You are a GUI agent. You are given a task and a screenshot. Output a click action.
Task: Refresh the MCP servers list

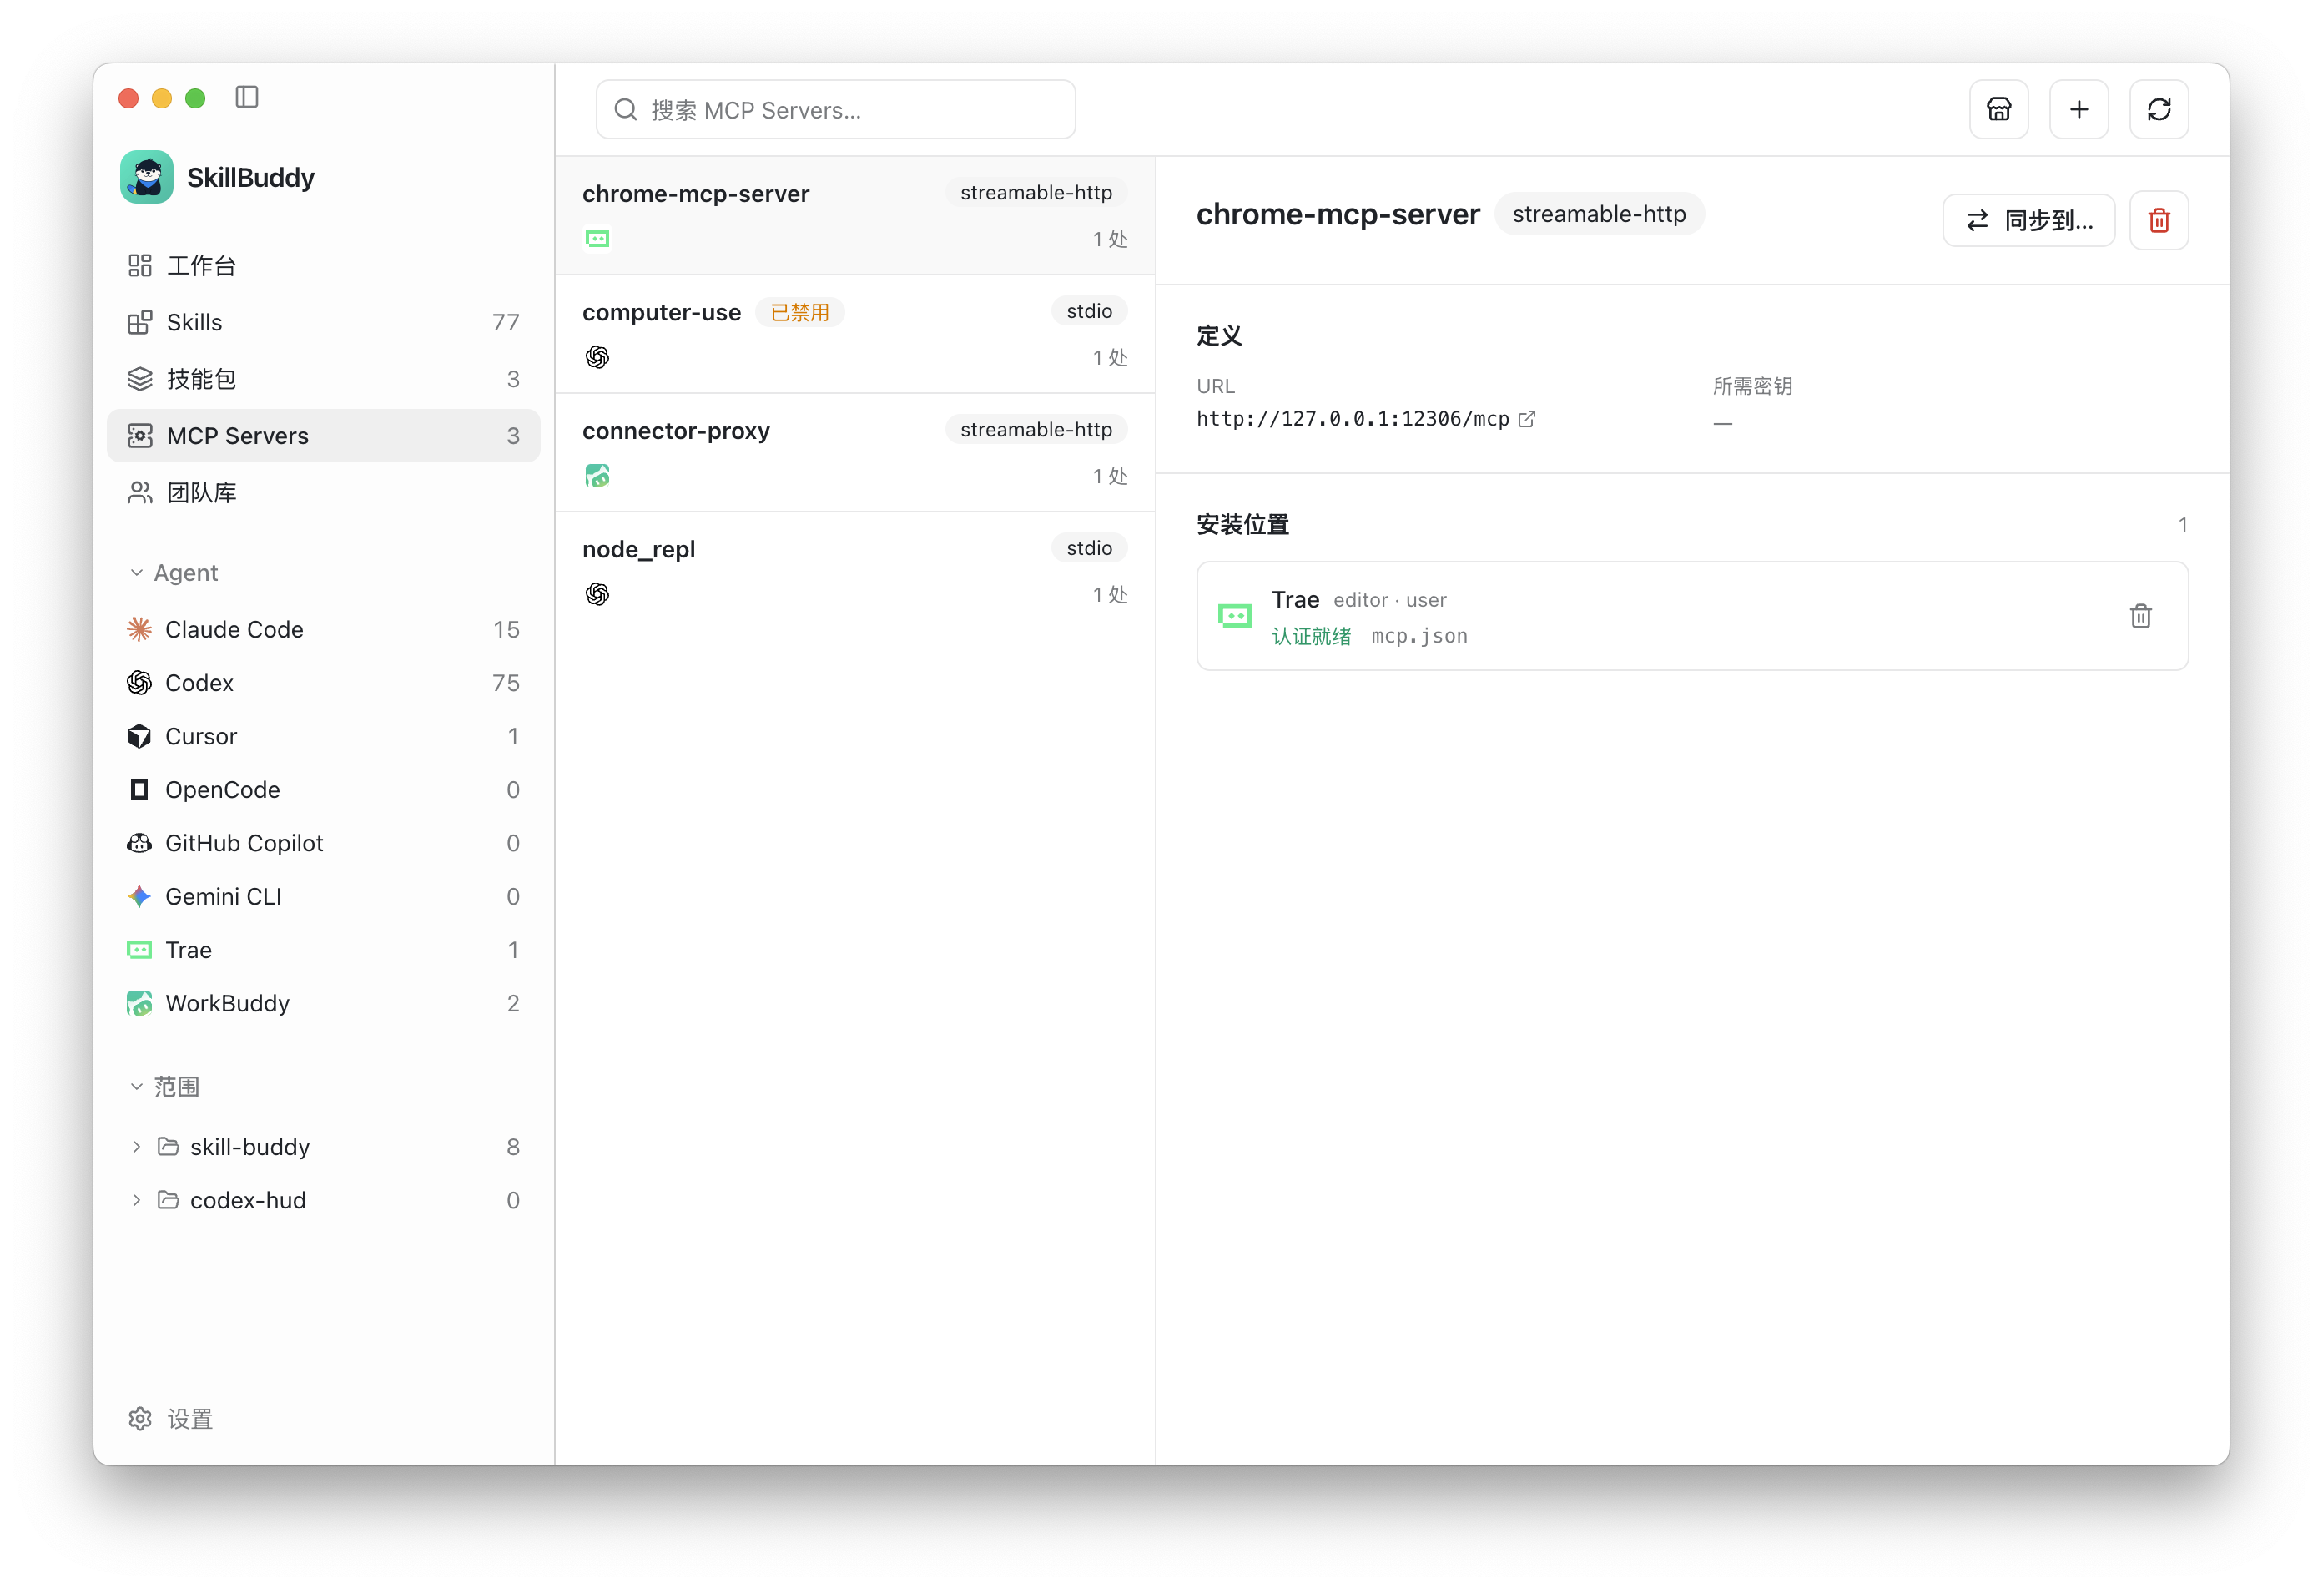2158,109
